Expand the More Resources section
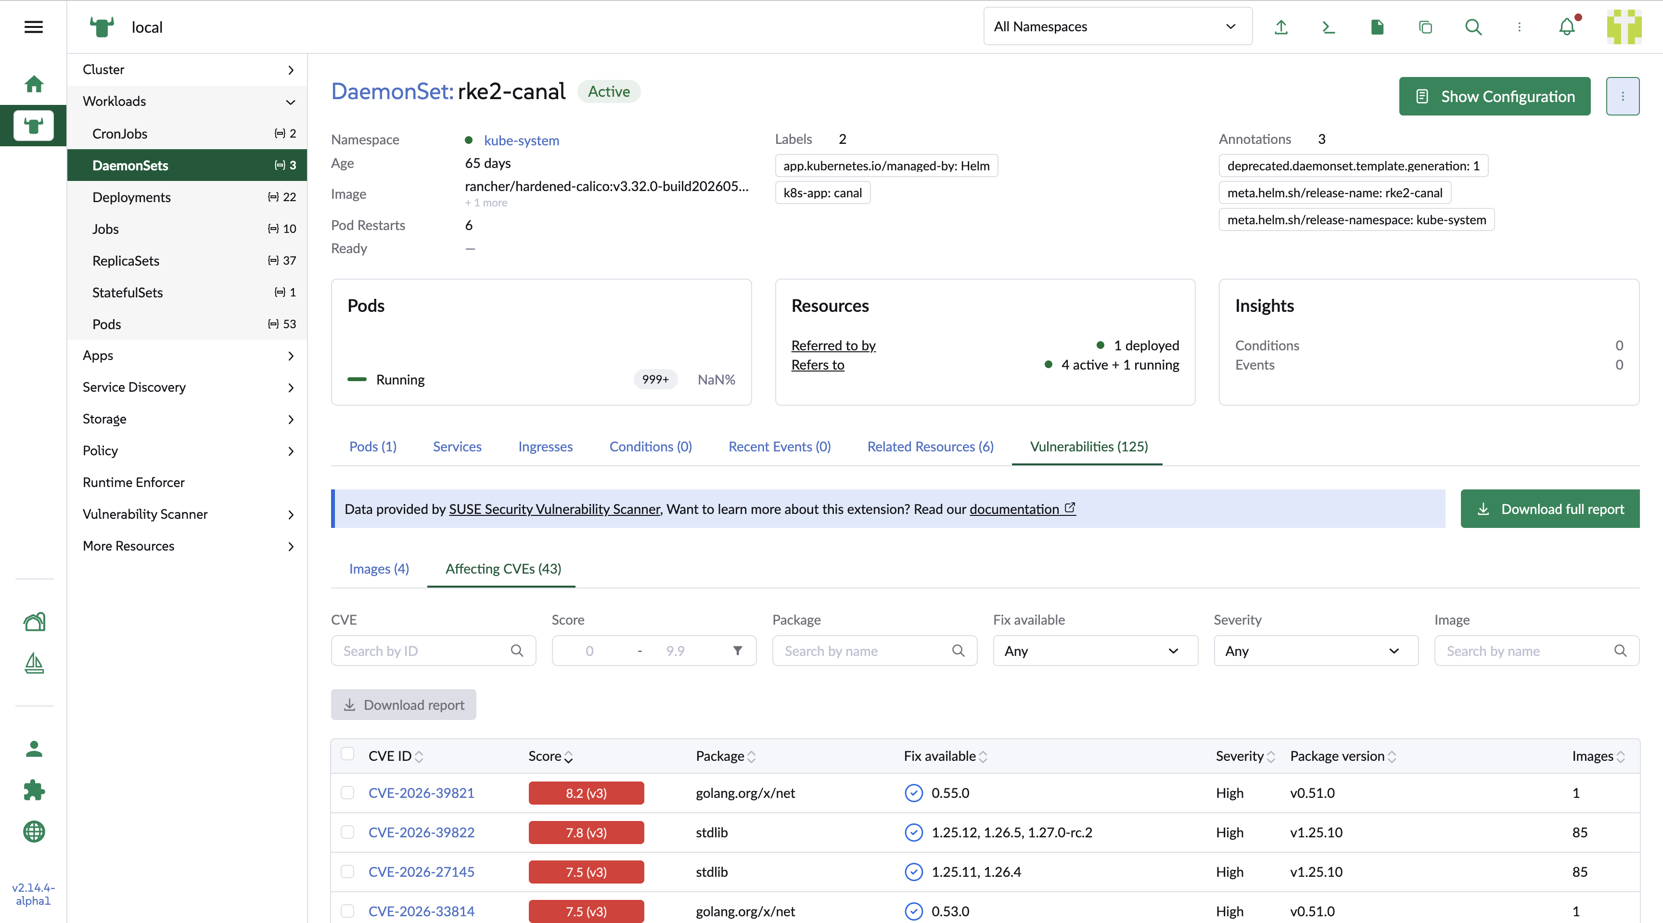Viewport: 1663px width, 923px height. tap(187, 546)
